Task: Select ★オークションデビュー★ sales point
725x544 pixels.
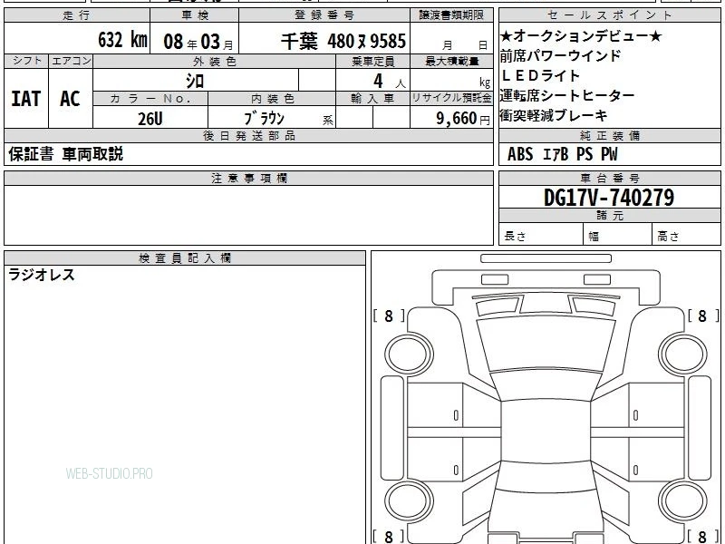Action: pyautogui.click(x=581, y=35)
